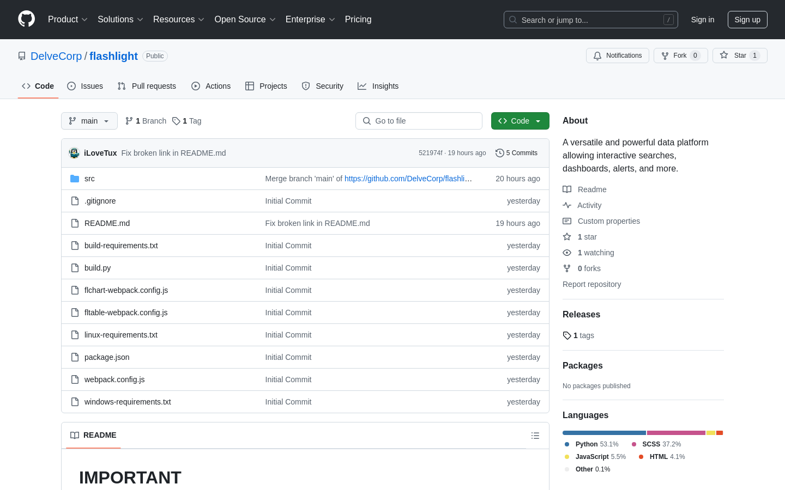Click the Notifications bell button

click(617, 56)
